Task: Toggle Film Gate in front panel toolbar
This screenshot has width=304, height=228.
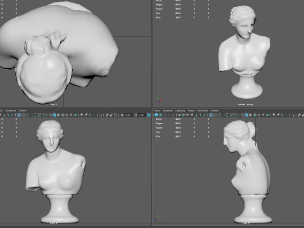Action: point(23,115)
